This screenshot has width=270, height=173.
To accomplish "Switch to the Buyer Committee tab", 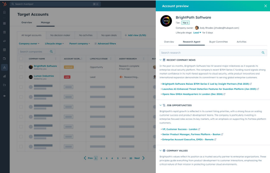I will click(218, 42).
